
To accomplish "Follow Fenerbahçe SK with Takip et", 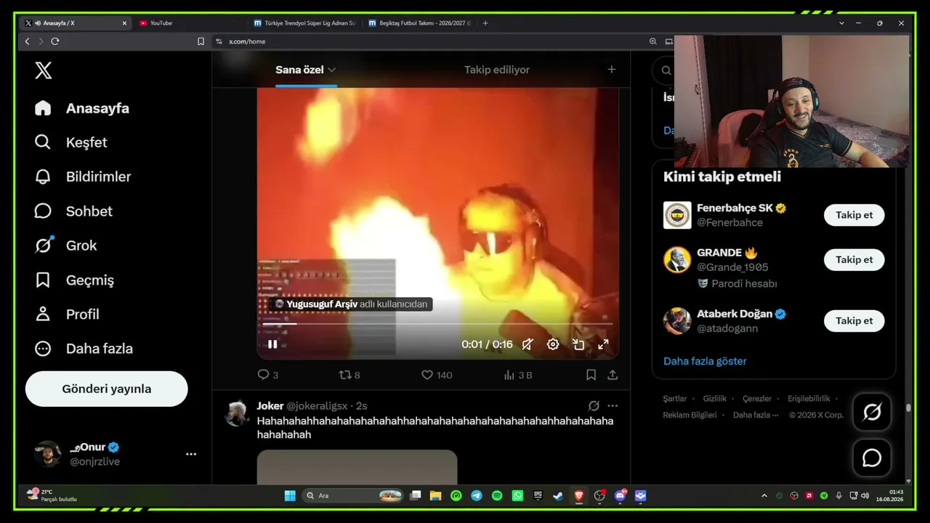I will tap(854, 215).
